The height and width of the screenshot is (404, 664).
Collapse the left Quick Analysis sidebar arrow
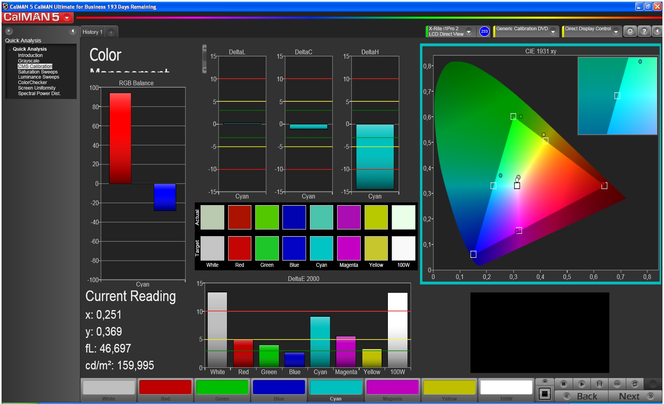[73, 31]
